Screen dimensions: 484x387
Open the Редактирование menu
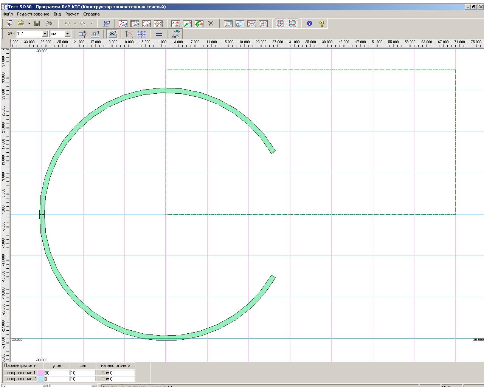tap(33, 14)
